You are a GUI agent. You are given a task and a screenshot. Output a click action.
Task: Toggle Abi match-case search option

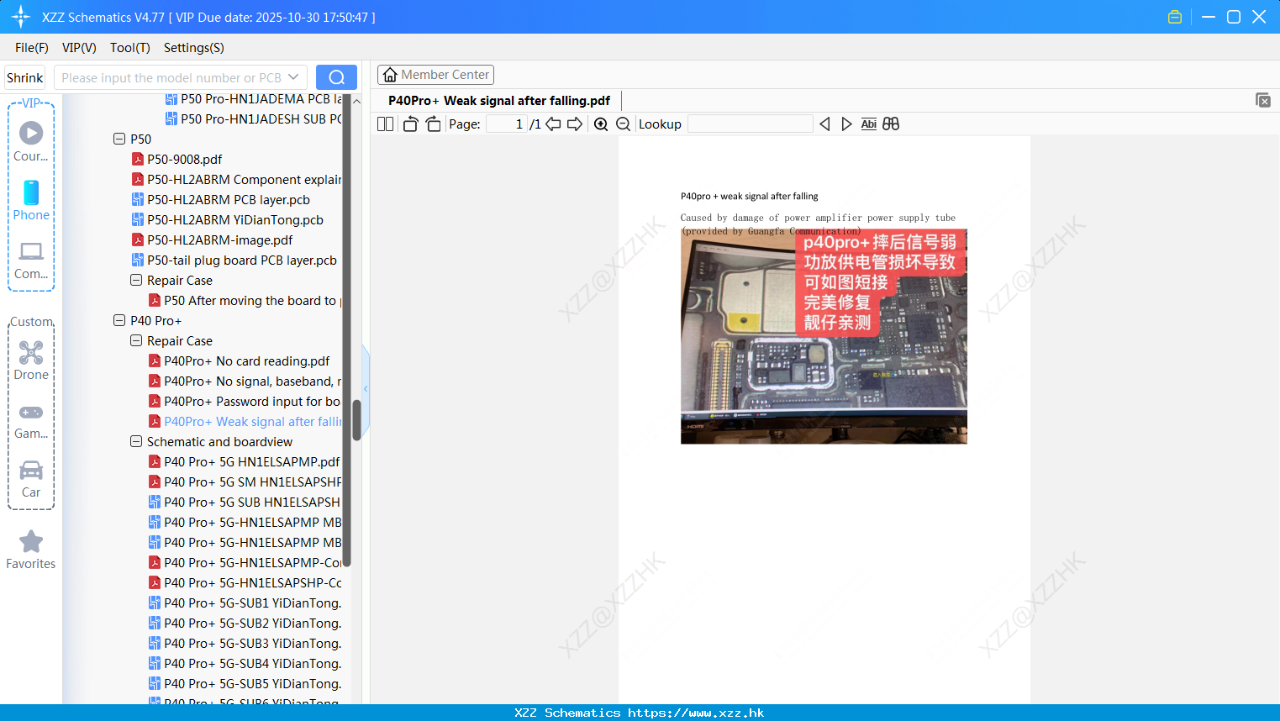[x=869, y=124]
